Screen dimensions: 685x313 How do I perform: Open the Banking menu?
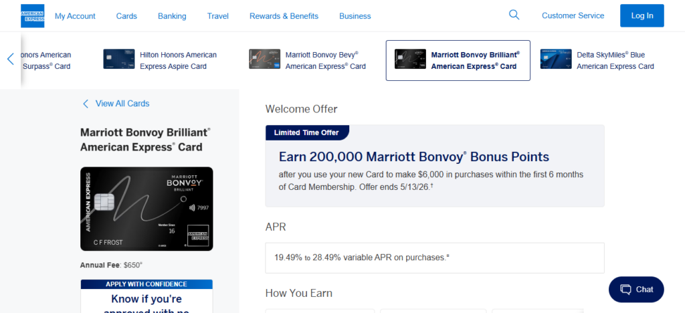tap(172, 16)
